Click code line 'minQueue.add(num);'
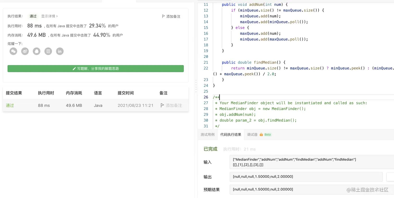The image size is (394, 198). [260, 16]
